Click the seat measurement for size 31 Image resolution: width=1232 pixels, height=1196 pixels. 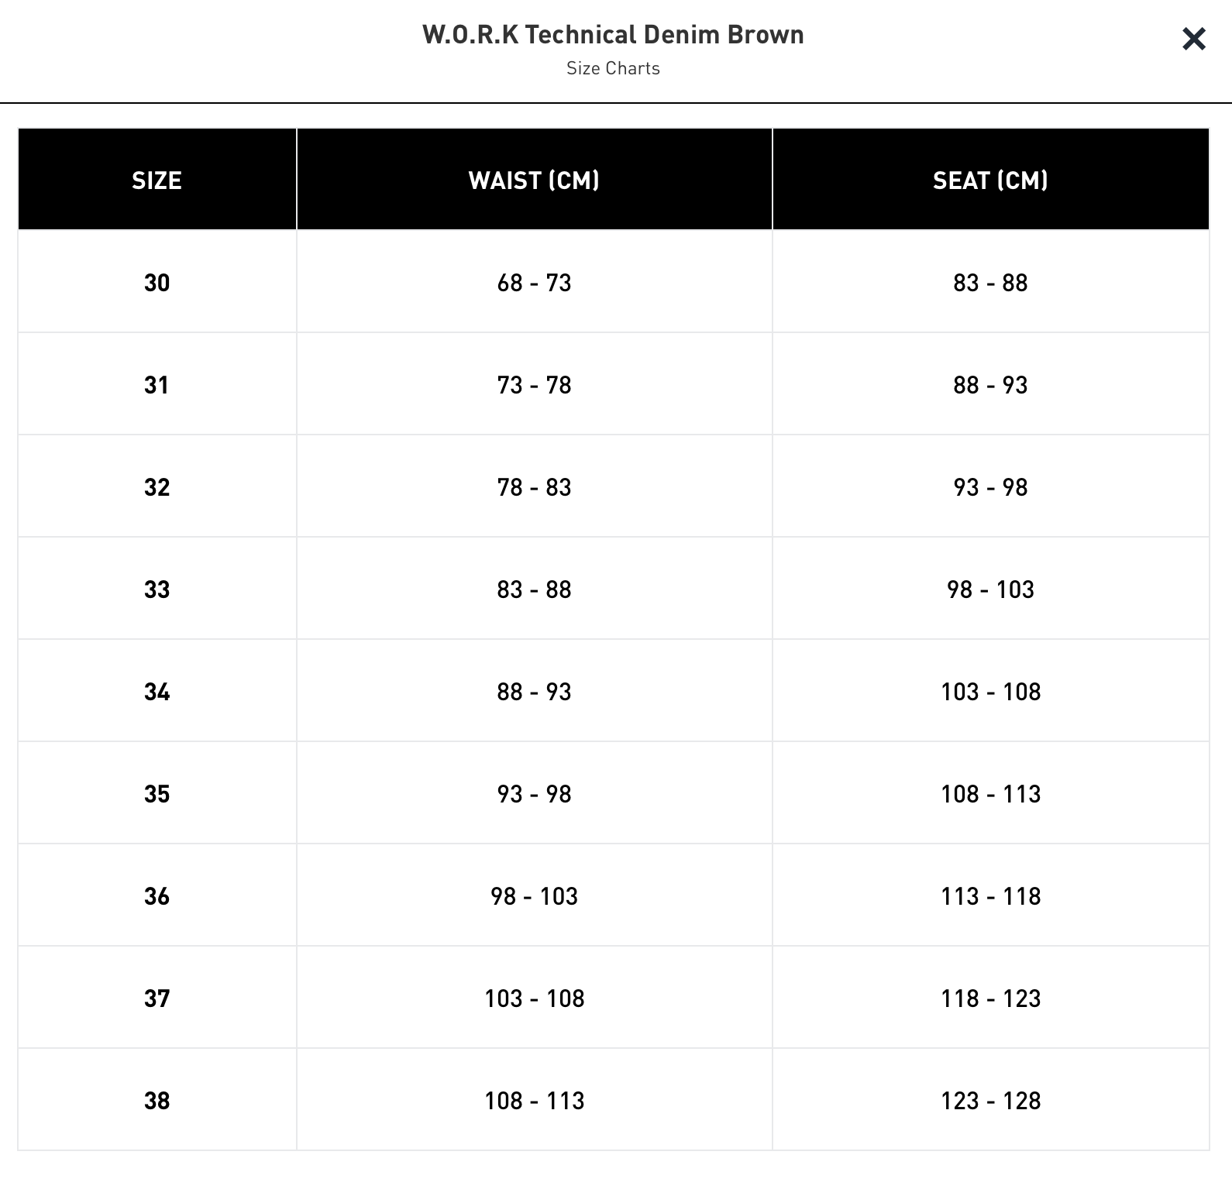click(990, 385)
